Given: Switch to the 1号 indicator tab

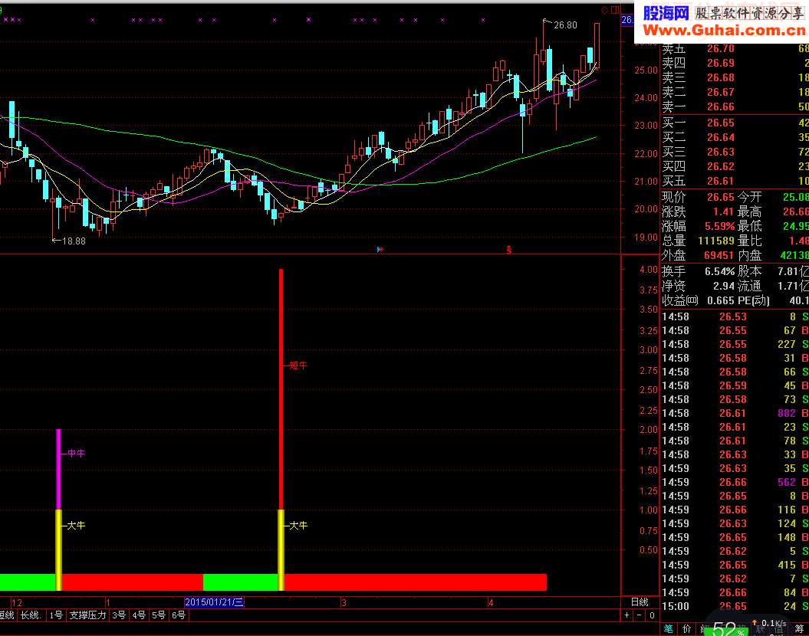Looking at the screenshot, I should 56,615.
